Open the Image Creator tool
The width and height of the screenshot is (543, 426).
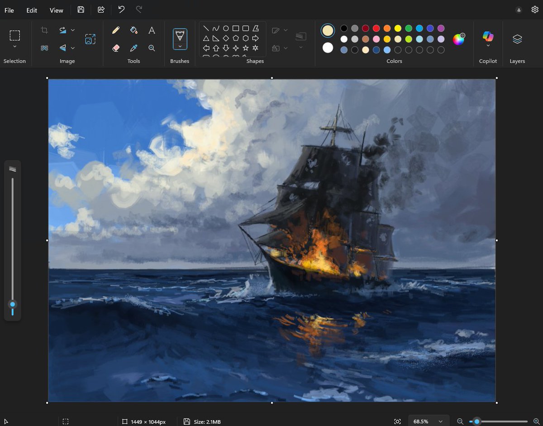90,39
